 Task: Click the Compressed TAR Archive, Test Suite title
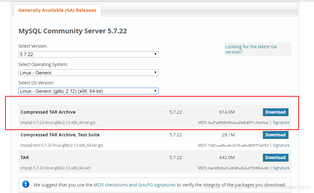click(x=60, y=135)
